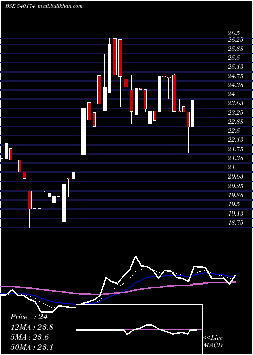Click the <<Live MACD label
Screen dimensions: 253x355
(x=213, y=341)
